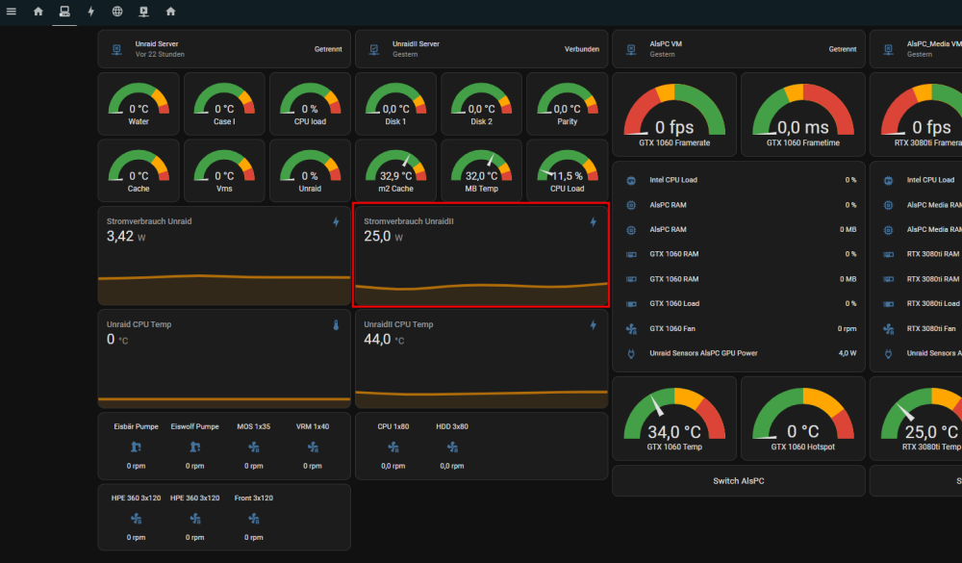Click the GTX 1060 Fan icon

[631, 329]
